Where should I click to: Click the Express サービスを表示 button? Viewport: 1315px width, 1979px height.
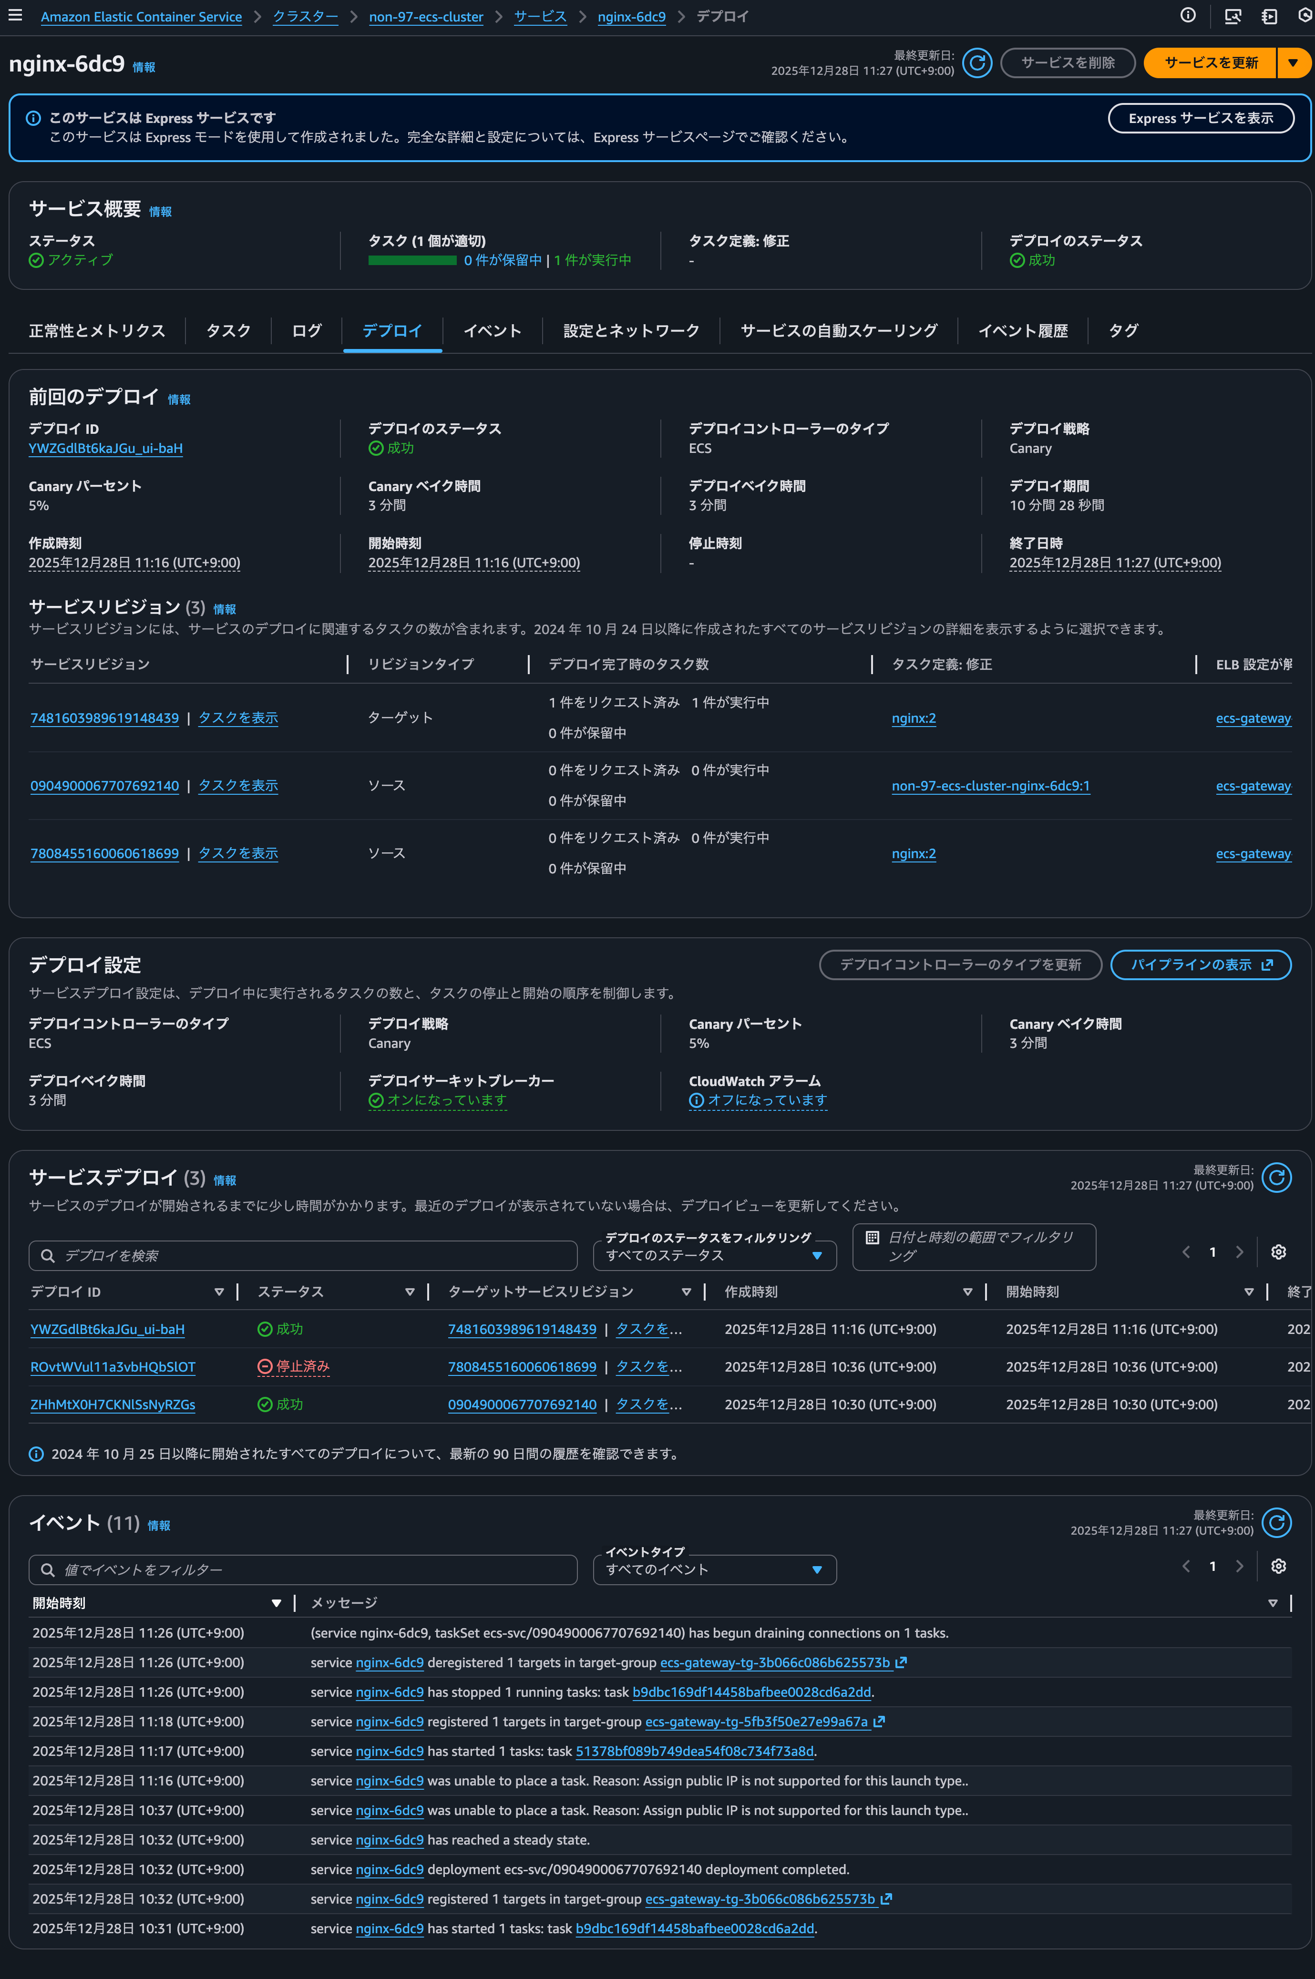(x=1201, y=117)
